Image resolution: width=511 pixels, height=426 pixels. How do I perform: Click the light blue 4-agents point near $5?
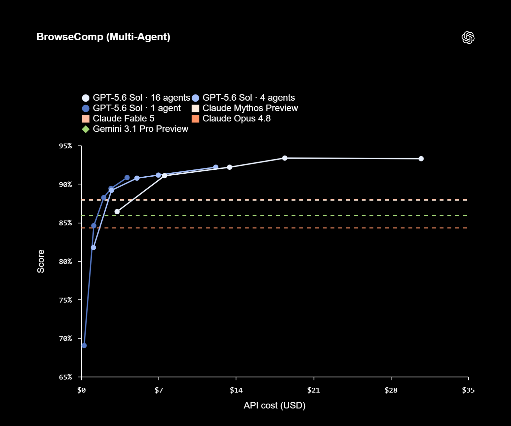pos(137,178)
